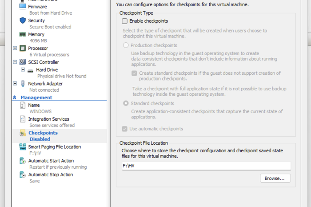Click the Automatic Start Action icon
The image size is (311, 207).
pyautogui.click(x=23, y=161)
